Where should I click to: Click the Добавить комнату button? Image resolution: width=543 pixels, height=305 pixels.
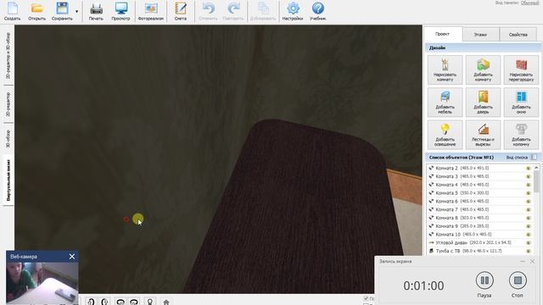tap(483, 69)
